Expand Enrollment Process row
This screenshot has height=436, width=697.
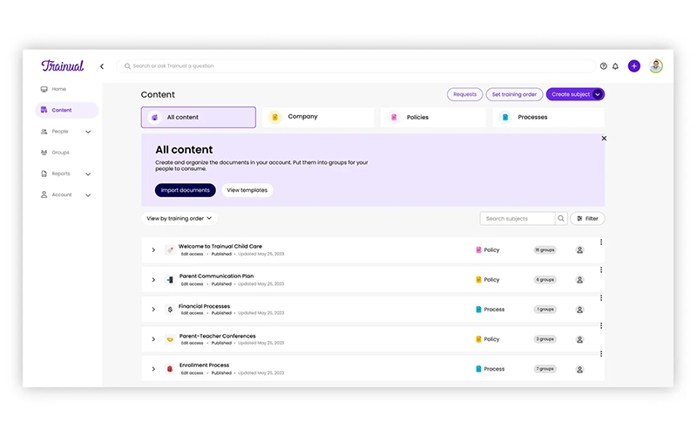tap(153, 369)
